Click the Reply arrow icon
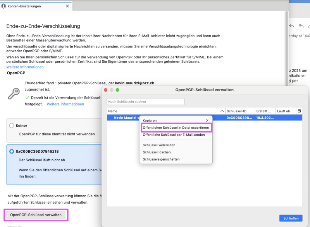Viewport: 310px width, 227px height. coord(292,26)
